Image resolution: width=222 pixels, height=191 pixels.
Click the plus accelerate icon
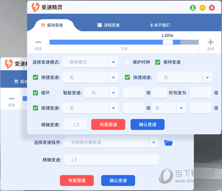click(x=211, y=42)
